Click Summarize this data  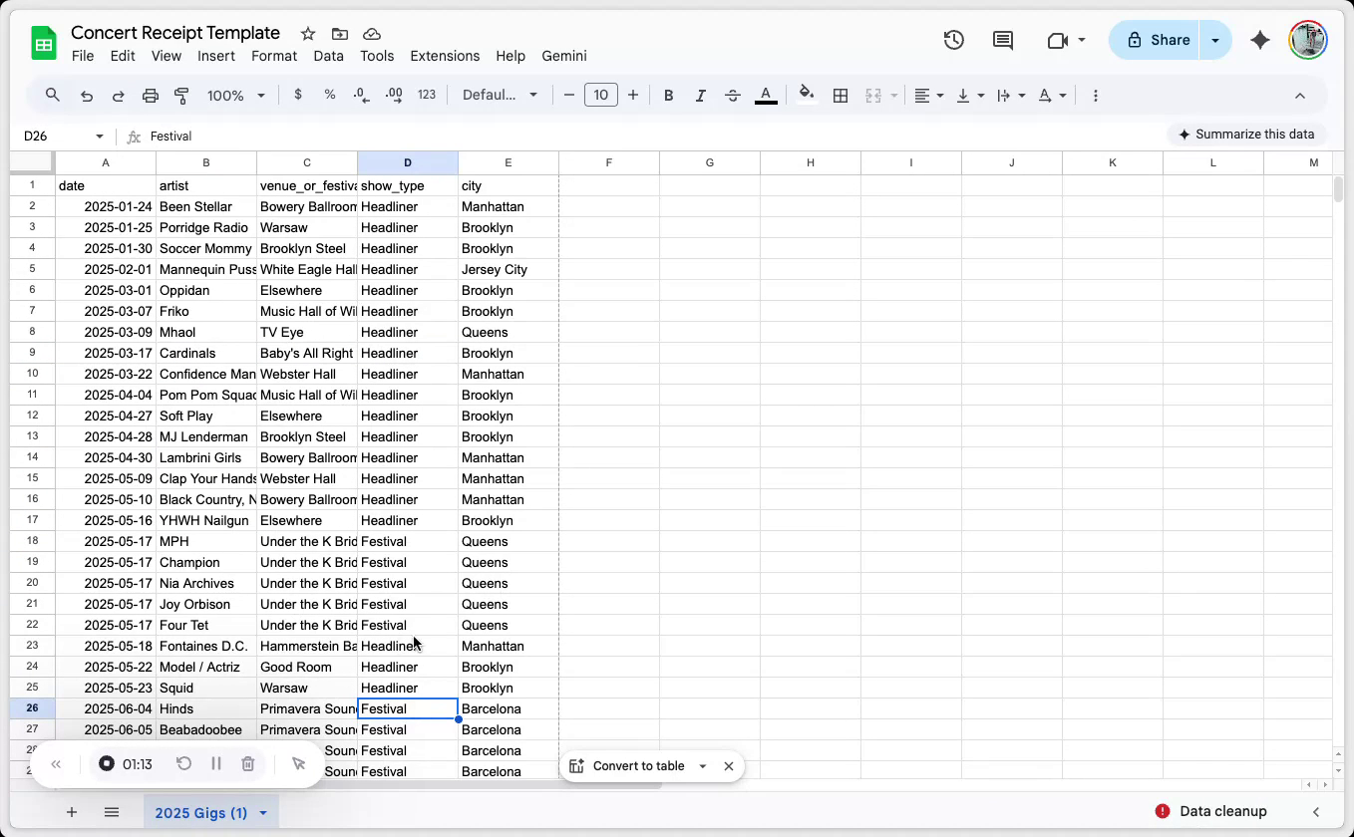click(x=1246, y=135)
